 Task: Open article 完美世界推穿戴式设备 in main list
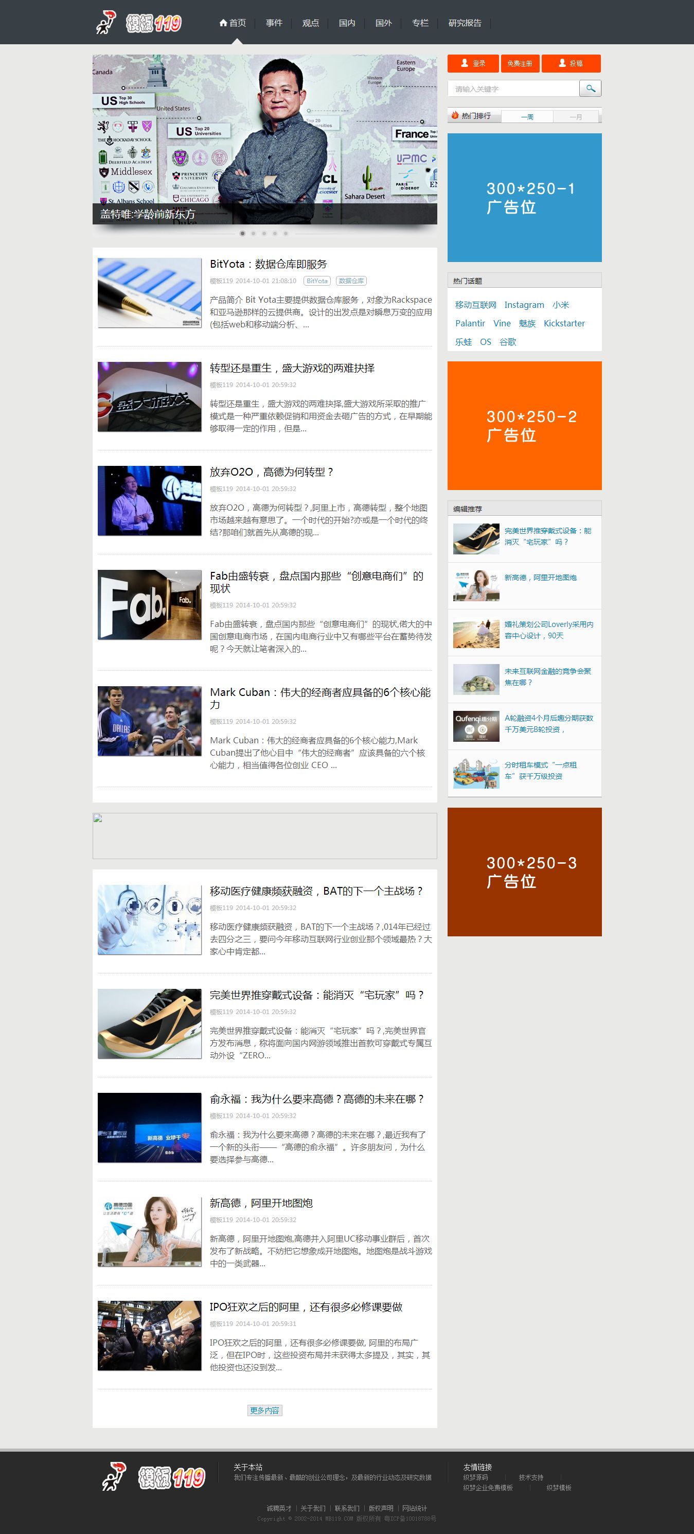317,995
